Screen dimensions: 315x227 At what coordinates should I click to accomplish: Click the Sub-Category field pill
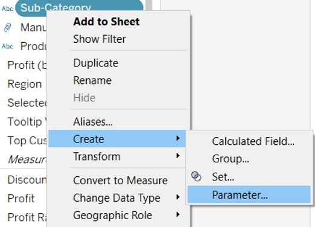79,8
